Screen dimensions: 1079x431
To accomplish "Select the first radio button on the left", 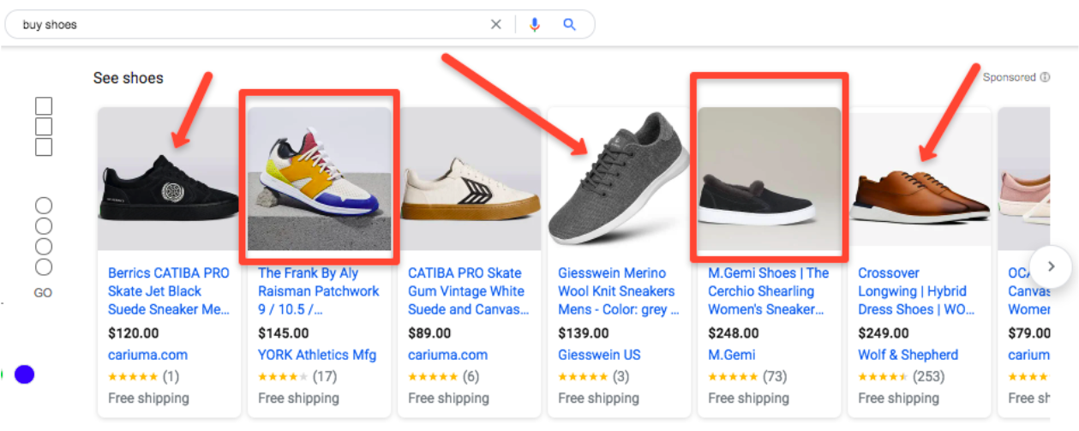I will [x=44, y=206].
